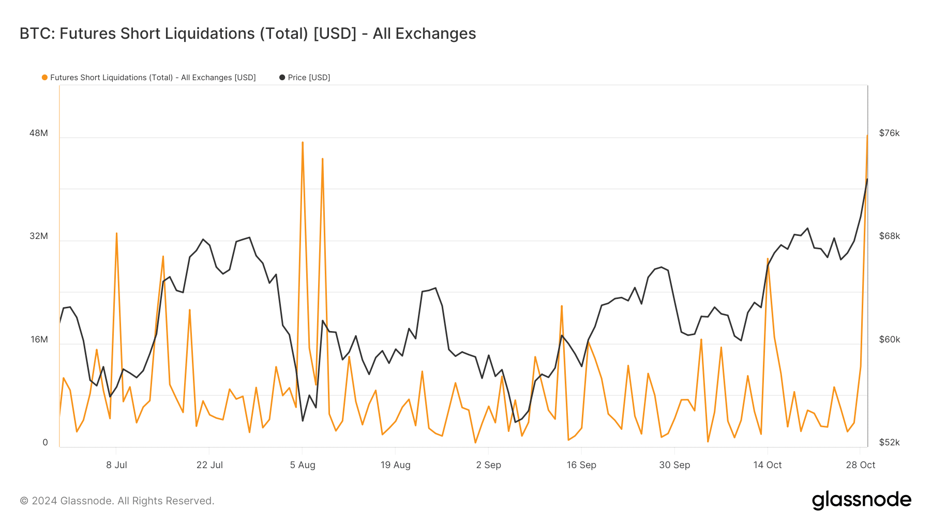Select the 5 Aug date label
Image resolution: width=931 pixels, height=524 pixels.
[303, 465]
